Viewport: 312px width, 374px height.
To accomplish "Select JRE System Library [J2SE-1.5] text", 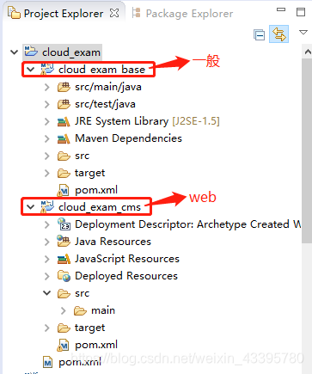I will [x=147, y=121].
